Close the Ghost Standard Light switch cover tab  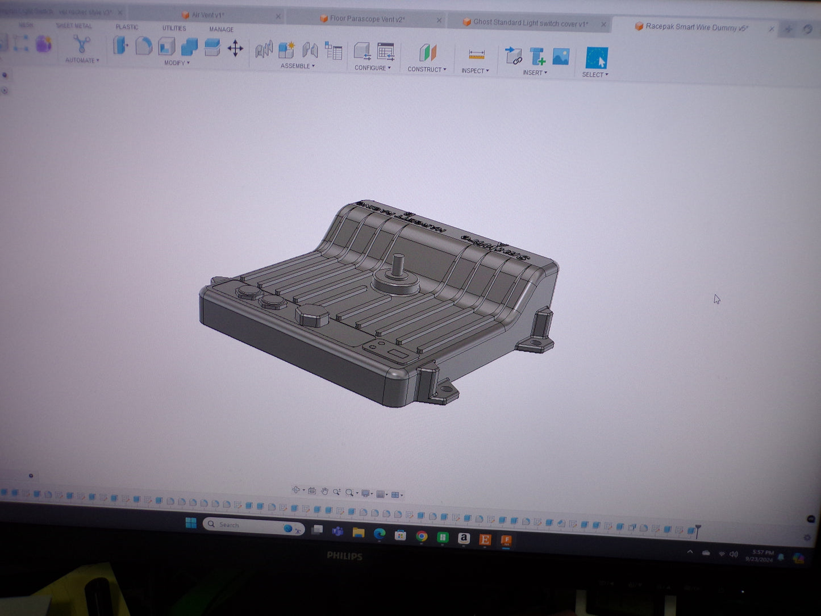tap(603, 24)
